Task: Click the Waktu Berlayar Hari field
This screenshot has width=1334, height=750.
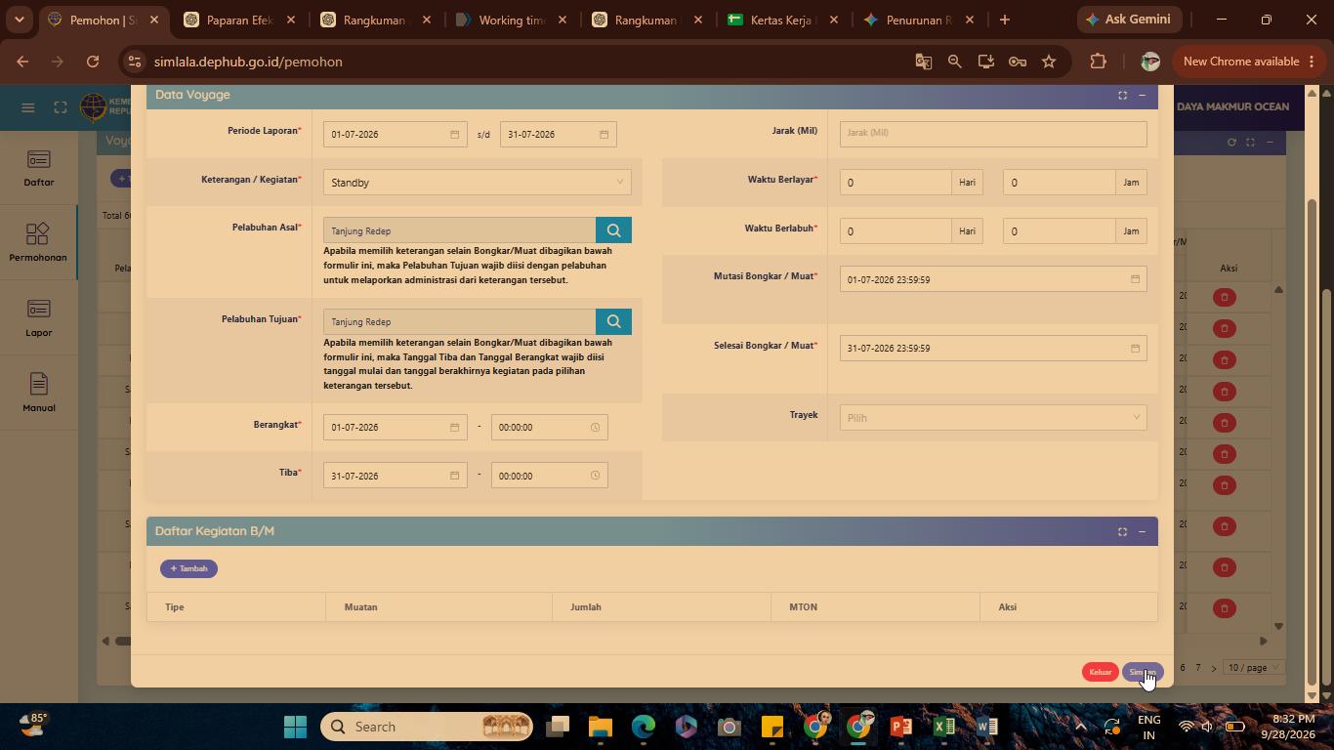Action: 896,183
